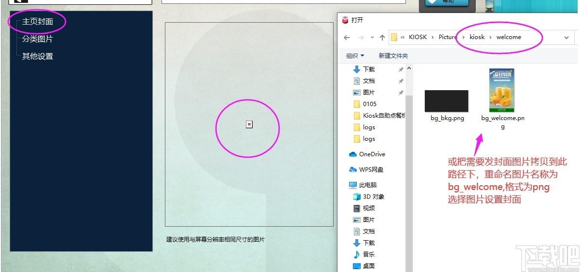The width and height of the screenshot is (581, 272).
Task: Open 图片 under 此电脑
Action: pyautogui.click(x=369, y=220)
